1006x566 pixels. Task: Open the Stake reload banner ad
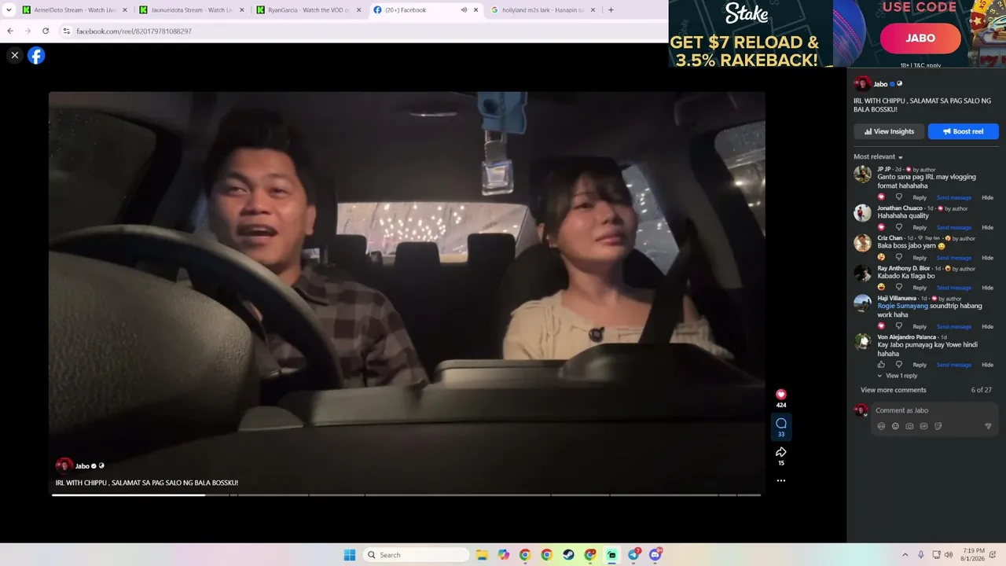[750, 33]
